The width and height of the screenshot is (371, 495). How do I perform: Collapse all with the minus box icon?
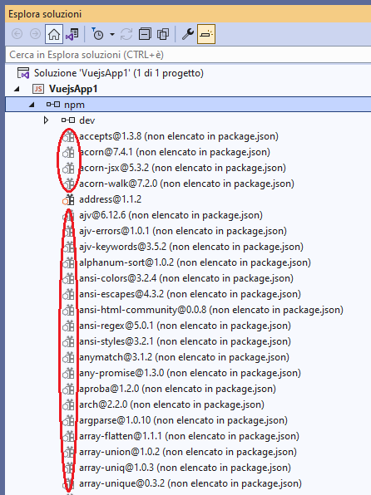click(x=145, y=34)
